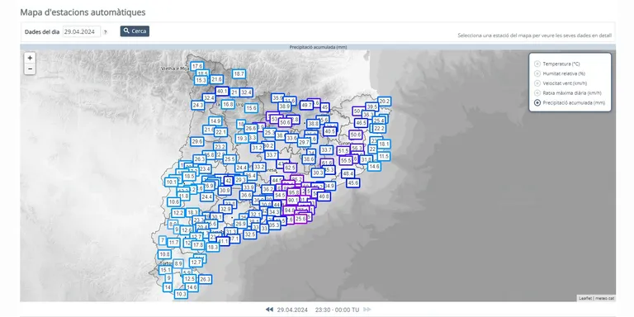The width and height of the screenshot is (634, 317).
Task: Open the purple 51.5 station marker
Action: point(343,151)
